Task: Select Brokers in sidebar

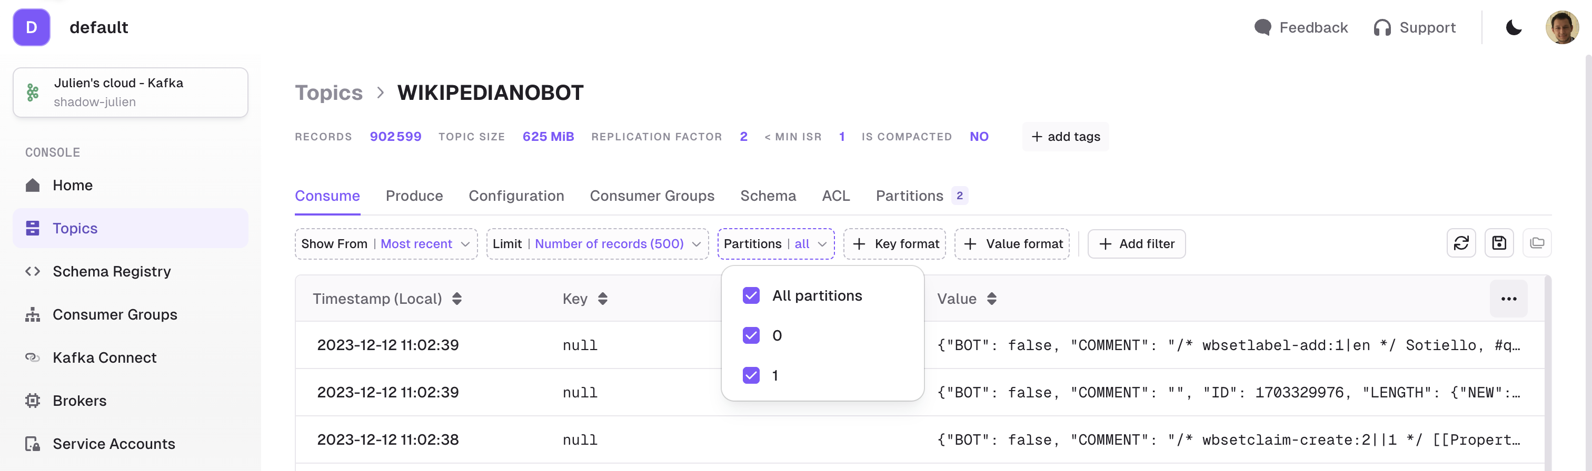Action: 131,401
